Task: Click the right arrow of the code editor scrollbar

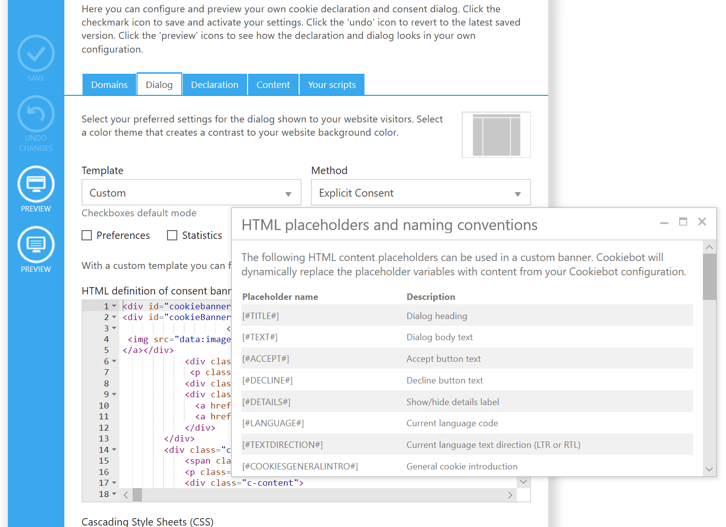Action: pyautogui.click(x=510, y=495)
